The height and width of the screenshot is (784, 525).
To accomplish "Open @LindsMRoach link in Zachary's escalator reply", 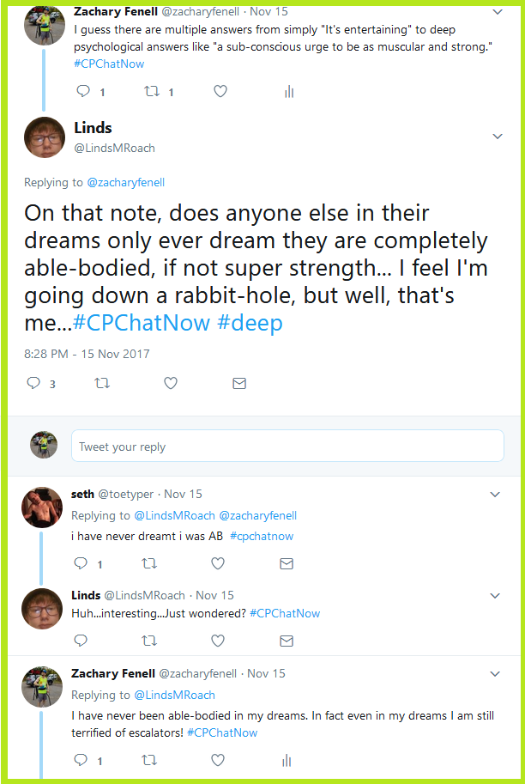I will [x=174, y=695].
